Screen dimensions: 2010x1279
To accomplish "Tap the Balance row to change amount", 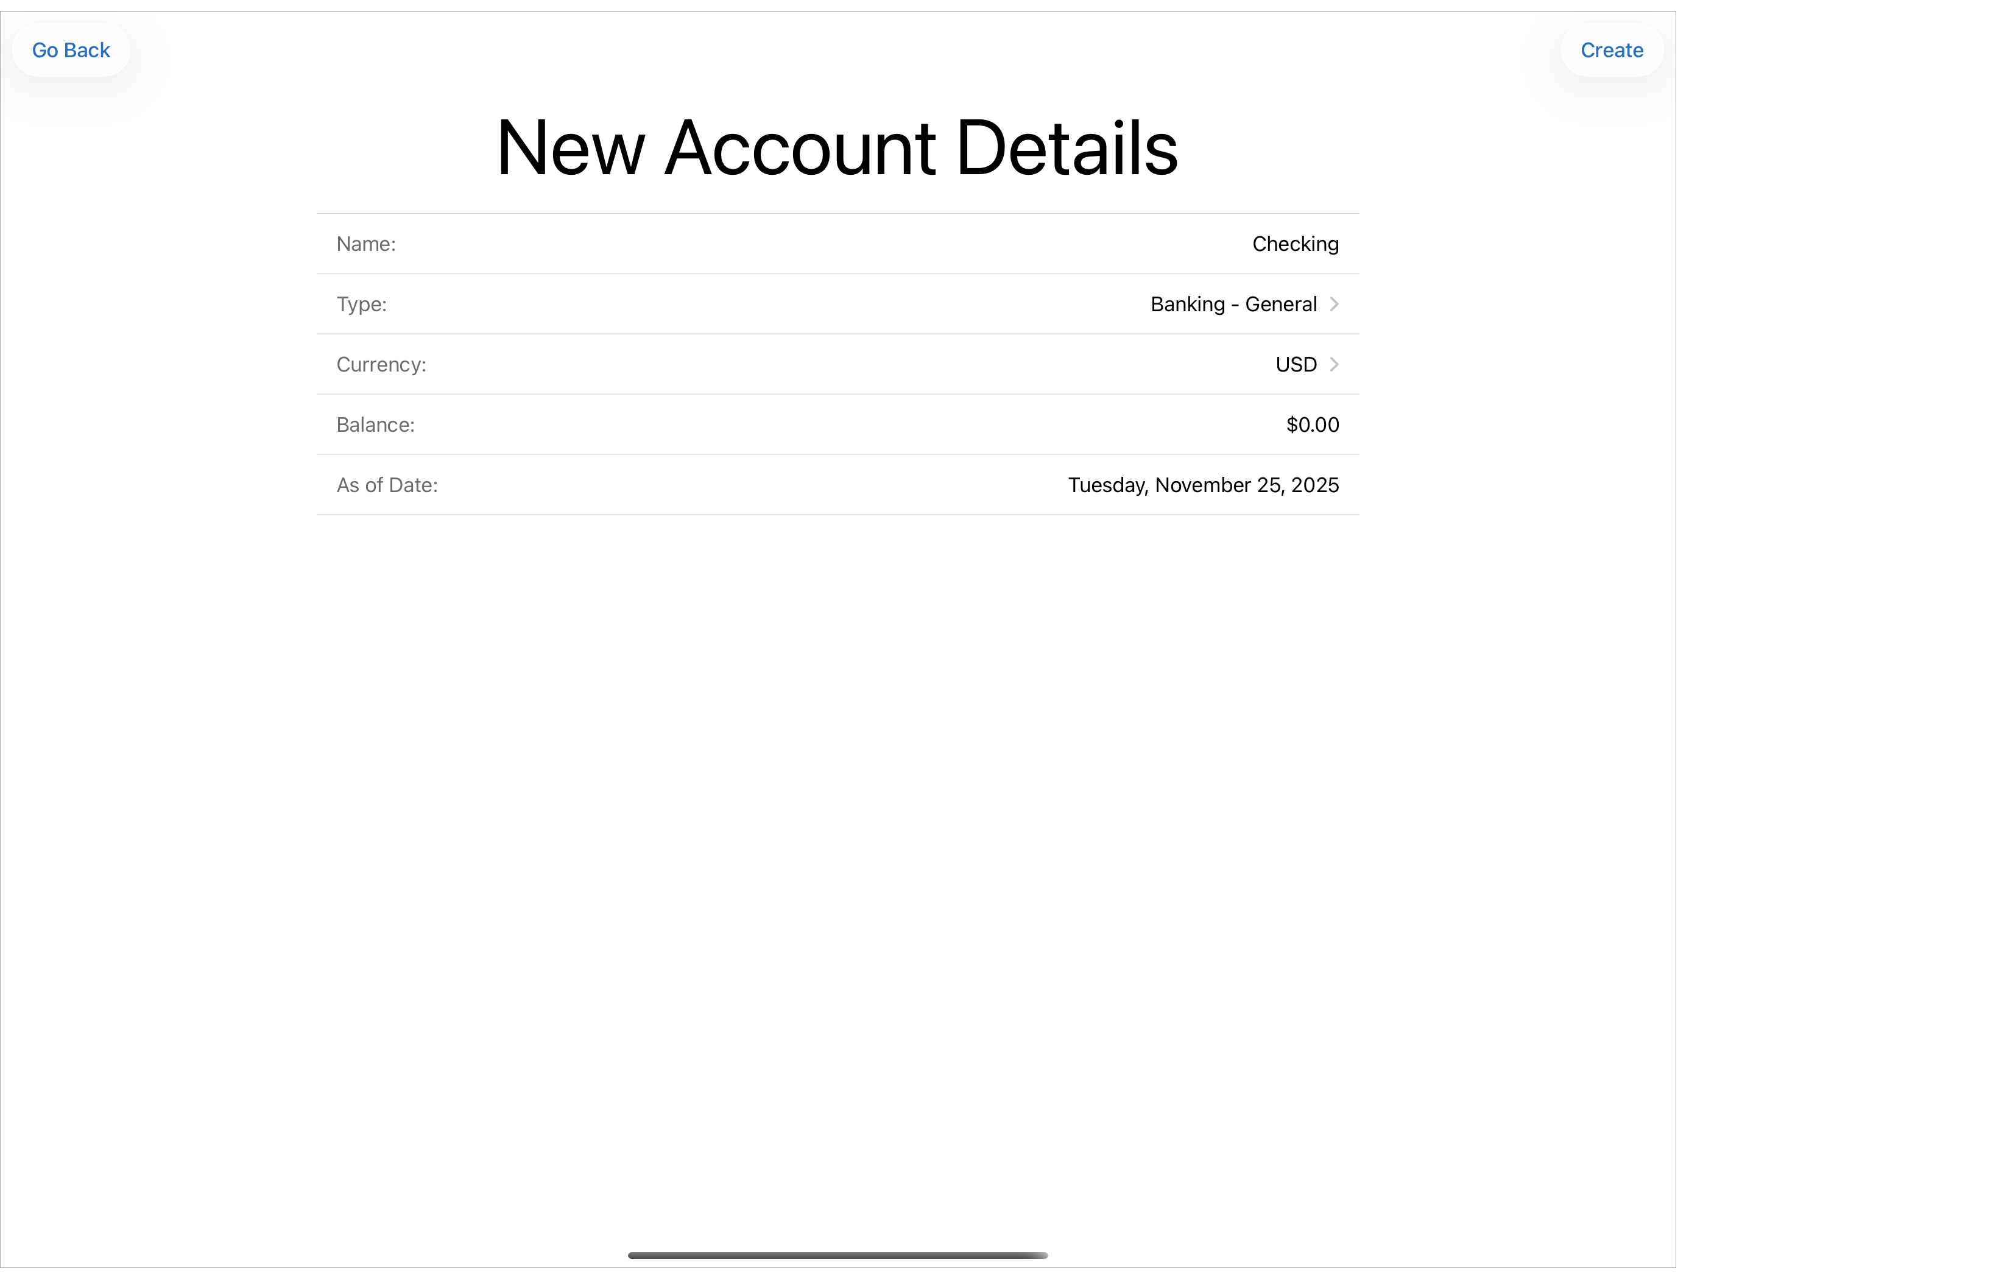I will point(837,424).
